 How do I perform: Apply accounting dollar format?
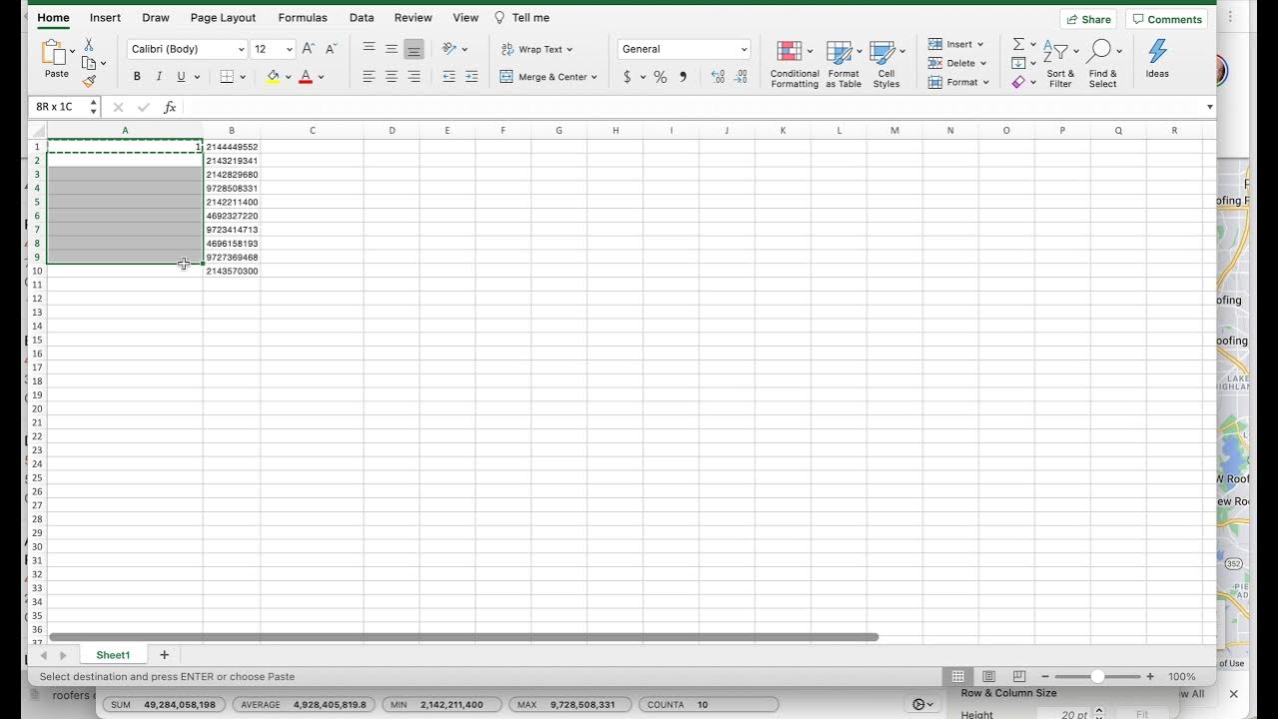tap(627, 77)
